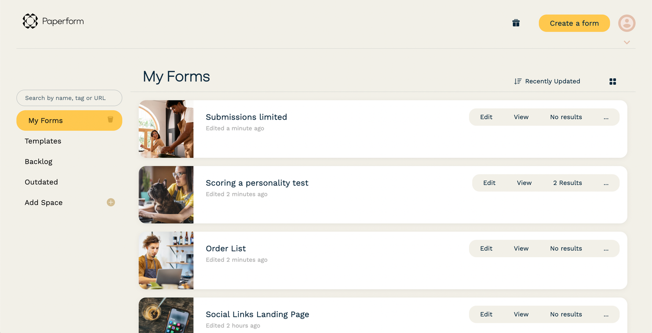View the 2 Results for Scoring a personality test

tap(567, 183)
